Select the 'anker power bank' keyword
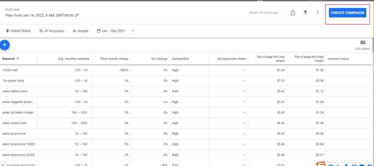 (15, 123)
